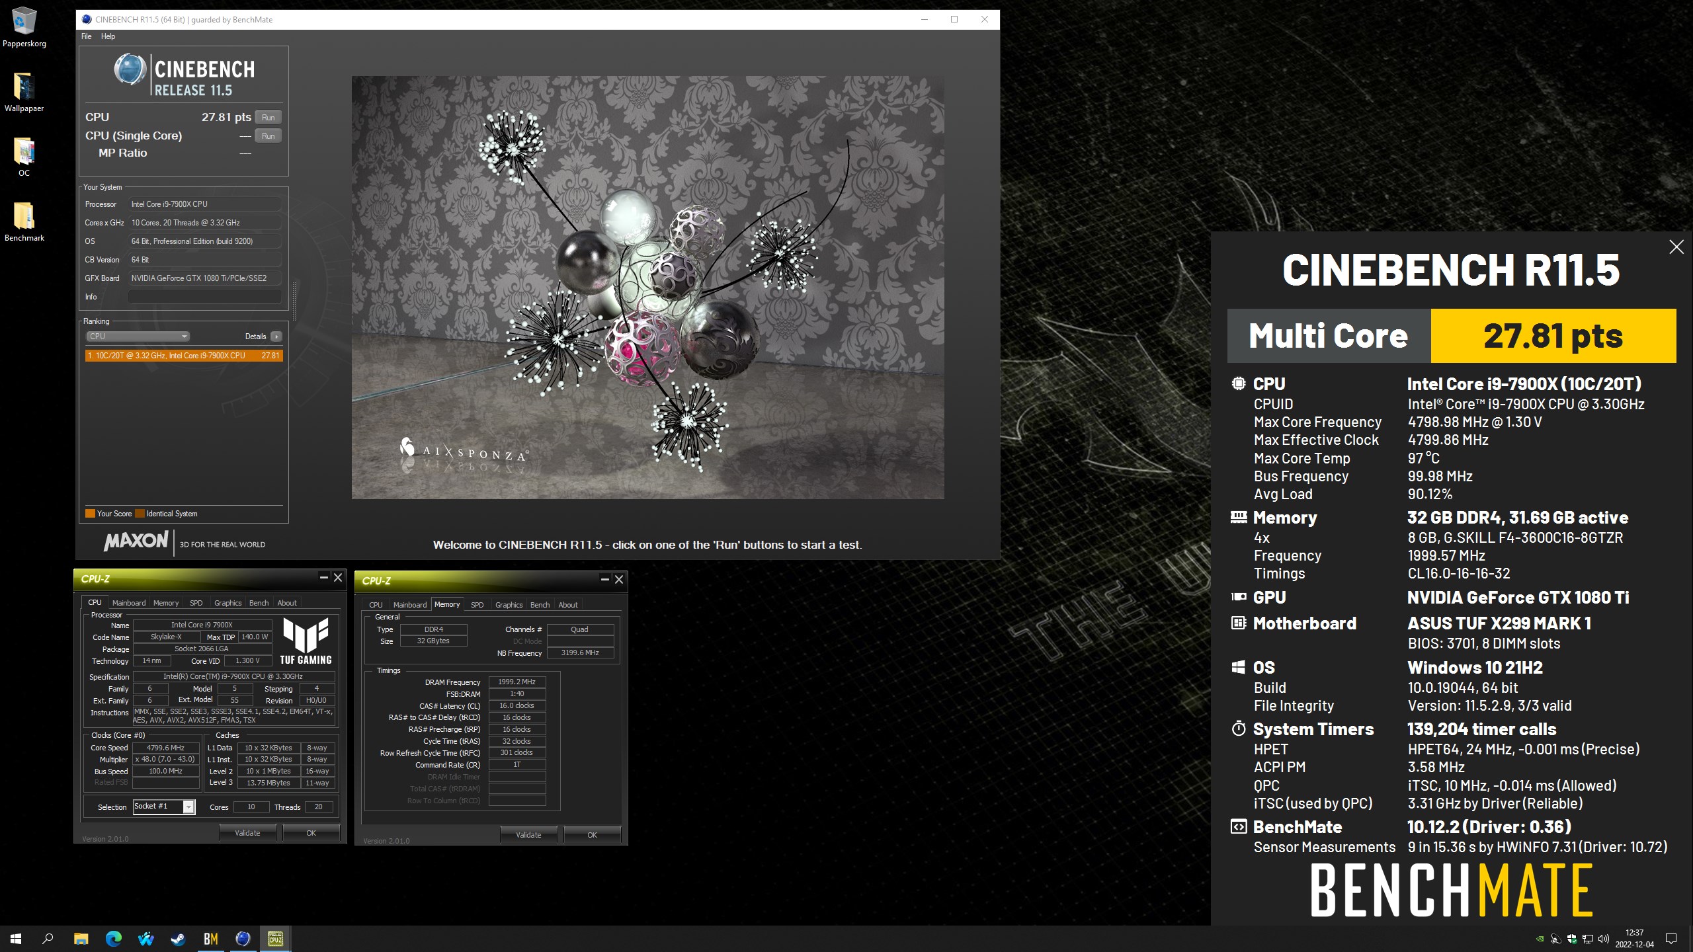Open the OC desktop folder
Screen dimensions: 1693x952
pyautogui.click(x=24, y=157)
